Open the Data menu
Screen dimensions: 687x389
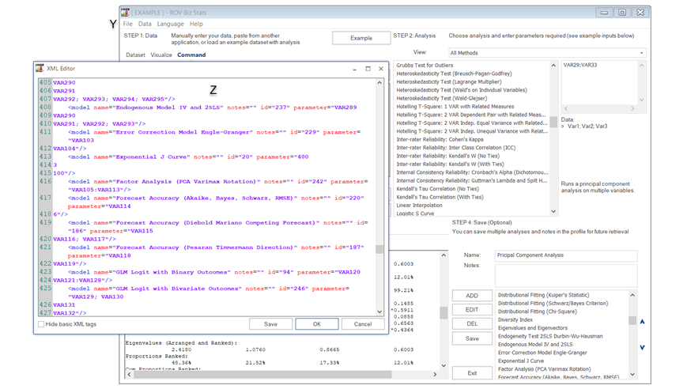click(145, 24)
